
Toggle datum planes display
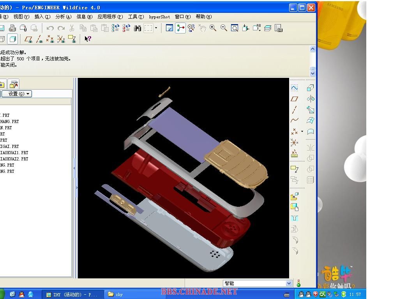[28, 39]
